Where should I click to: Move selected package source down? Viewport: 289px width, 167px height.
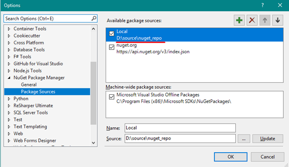277,20
